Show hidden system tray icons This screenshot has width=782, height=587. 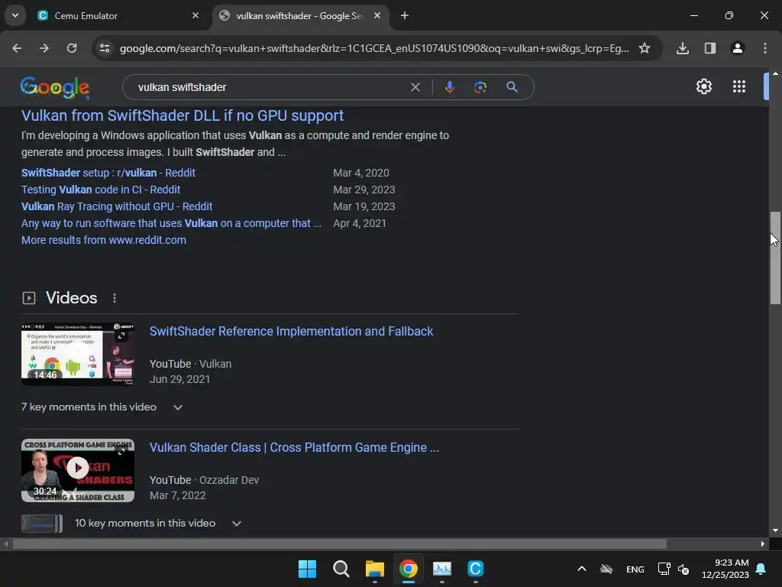581,569
